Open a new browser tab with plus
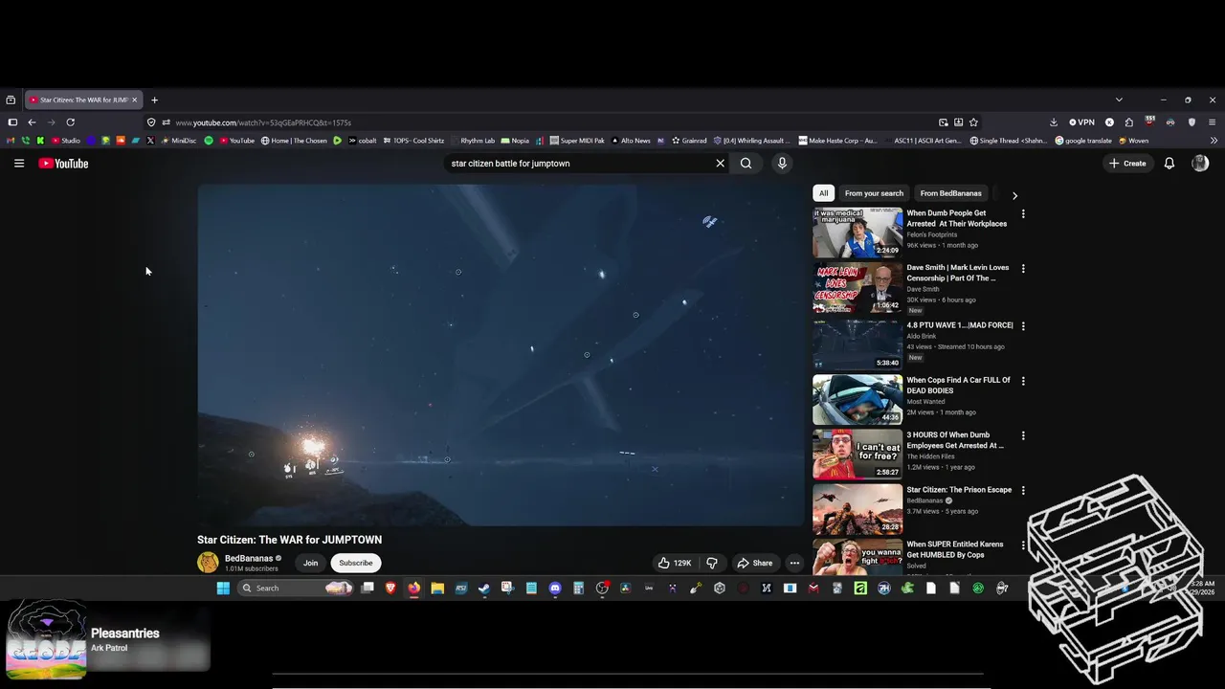The height and width of the screenshot is (689, 1225). tap(154, 100)
